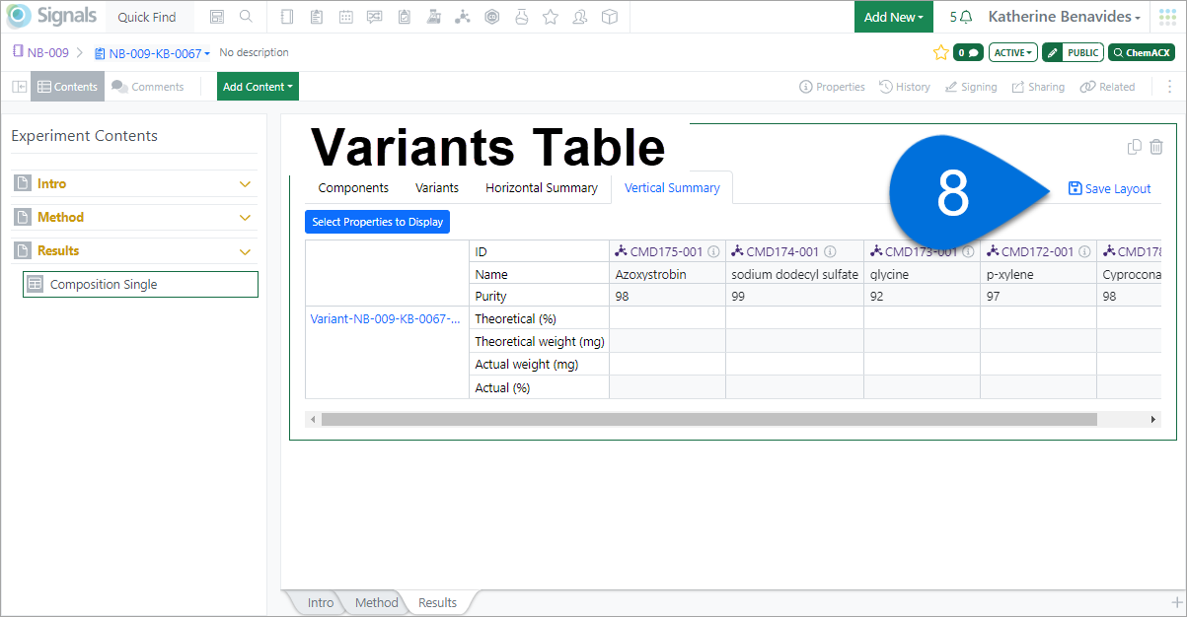1187x617 pixels.
Task: Search ChemACX button
Action: pyautogui.click(x=1142, y=52)
